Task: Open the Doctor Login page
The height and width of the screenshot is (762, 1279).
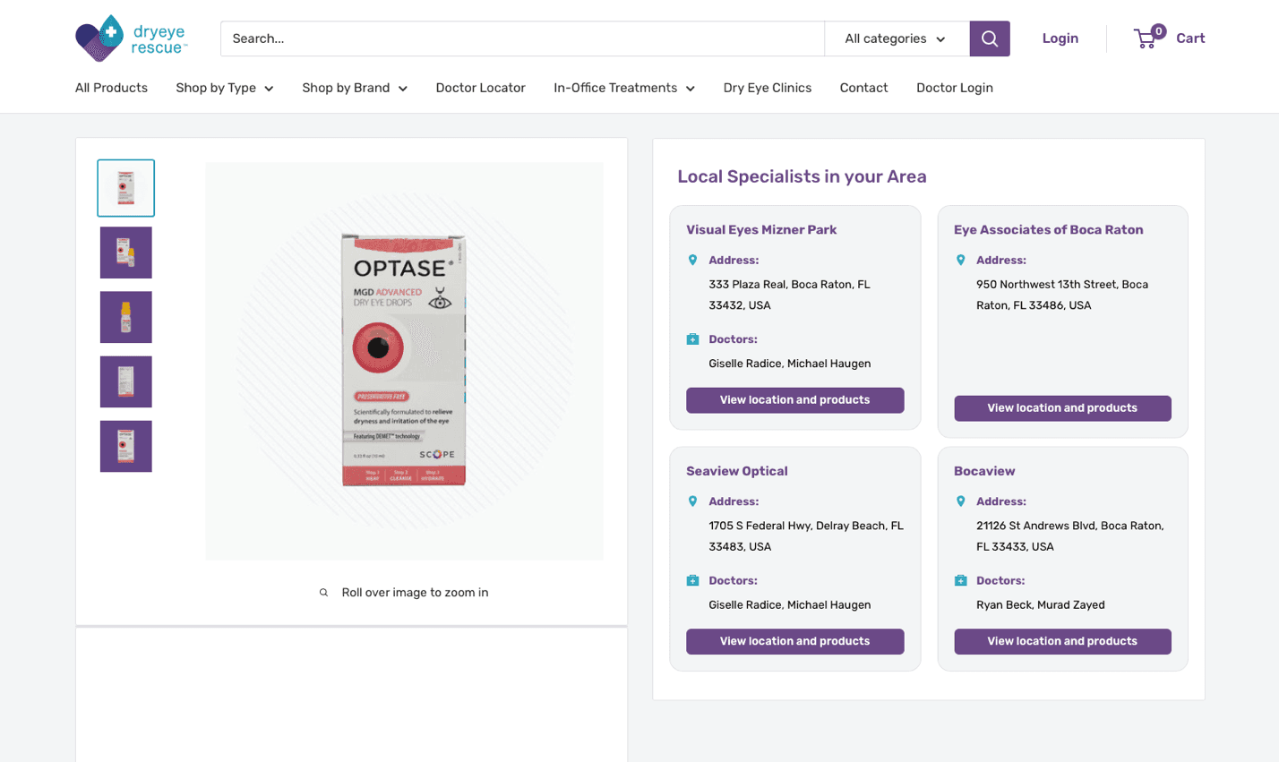Action: tap(955, 88)
